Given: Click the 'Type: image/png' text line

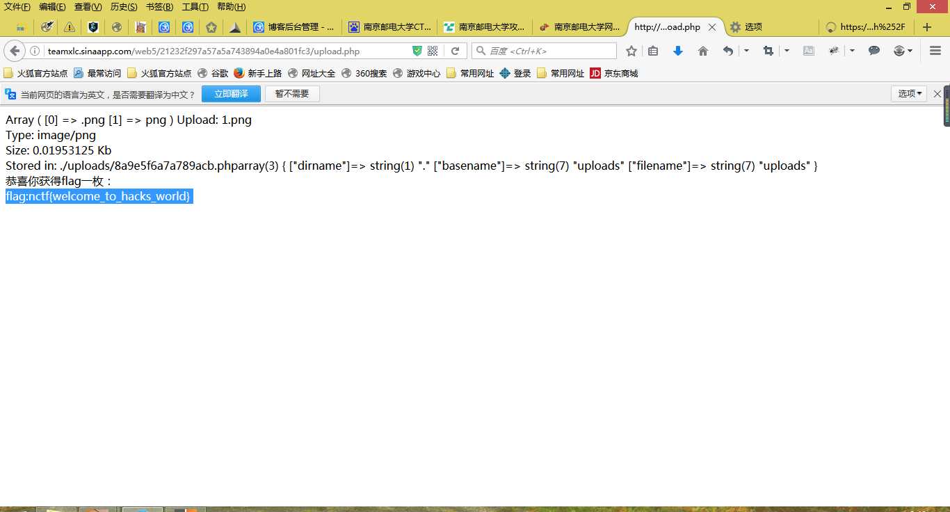Looking at the screenshot, I should click(x=51, y=135).
